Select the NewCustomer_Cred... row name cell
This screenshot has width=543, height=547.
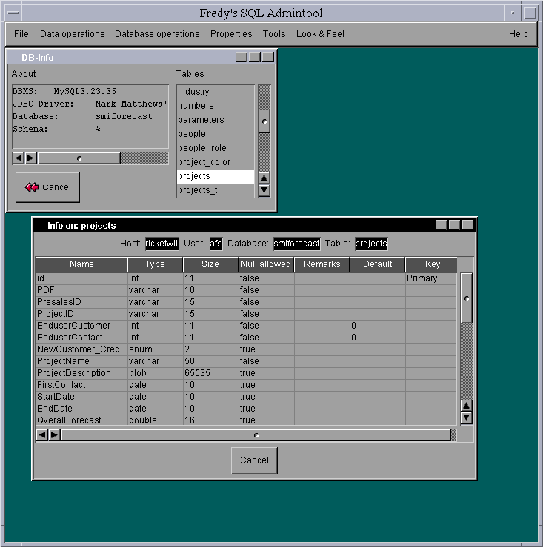click(81, 349)
